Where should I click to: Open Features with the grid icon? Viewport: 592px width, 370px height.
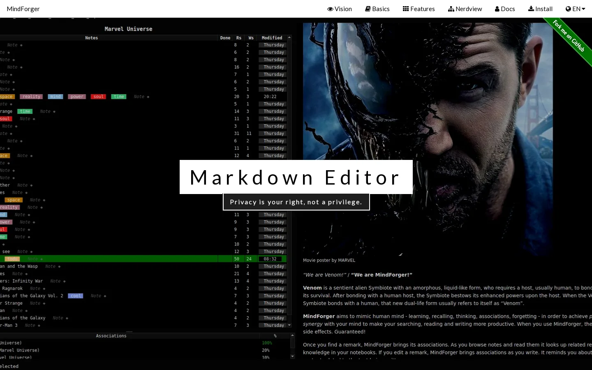(419, 9)
